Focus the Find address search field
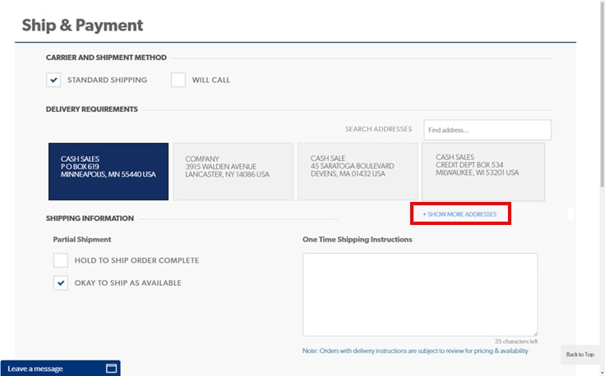Image resolution: width=605 pixels, height=376 pixels. tap(487, 130)
